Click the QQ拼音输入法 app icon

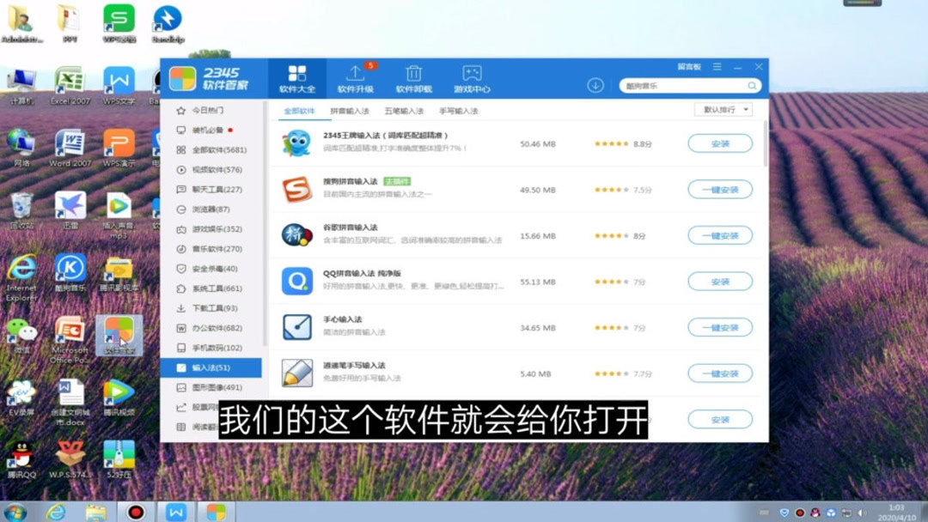(296, 281)
